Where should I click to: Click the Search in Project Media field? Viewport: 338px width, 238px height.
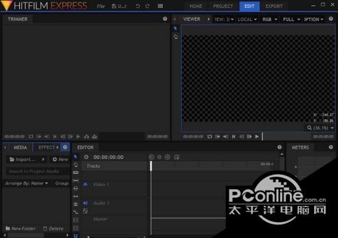click(x=38, y=171)
